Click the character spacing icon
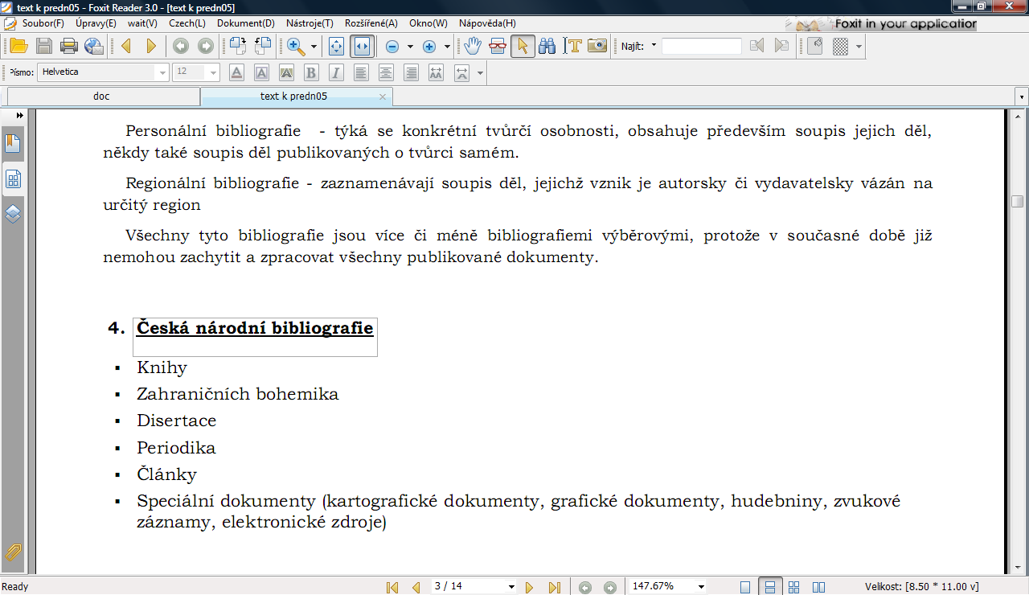Viewport: 1029px width, 595px height. tap(436, 72)
